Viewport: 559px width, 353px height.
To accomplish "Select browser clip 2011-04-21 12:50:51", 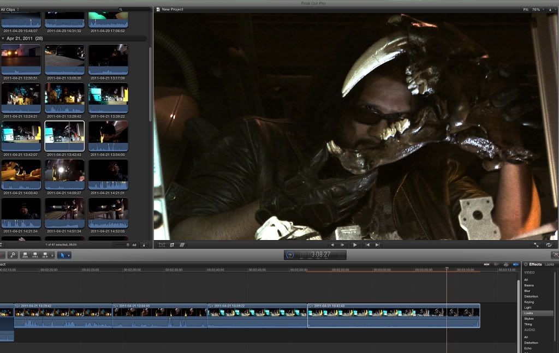I will pyautogui.click(x=21, y=59).
